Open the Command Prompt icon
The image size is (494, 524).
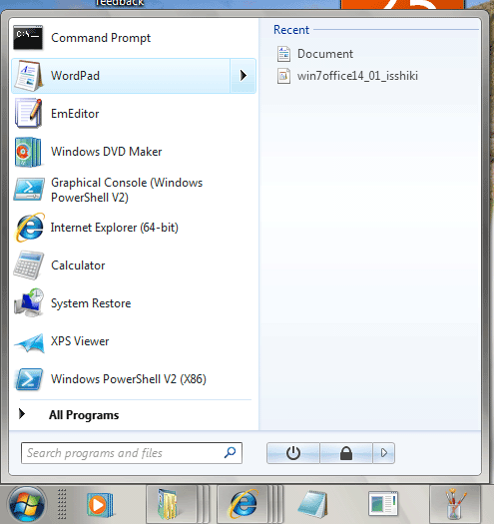tap(28, 38)
